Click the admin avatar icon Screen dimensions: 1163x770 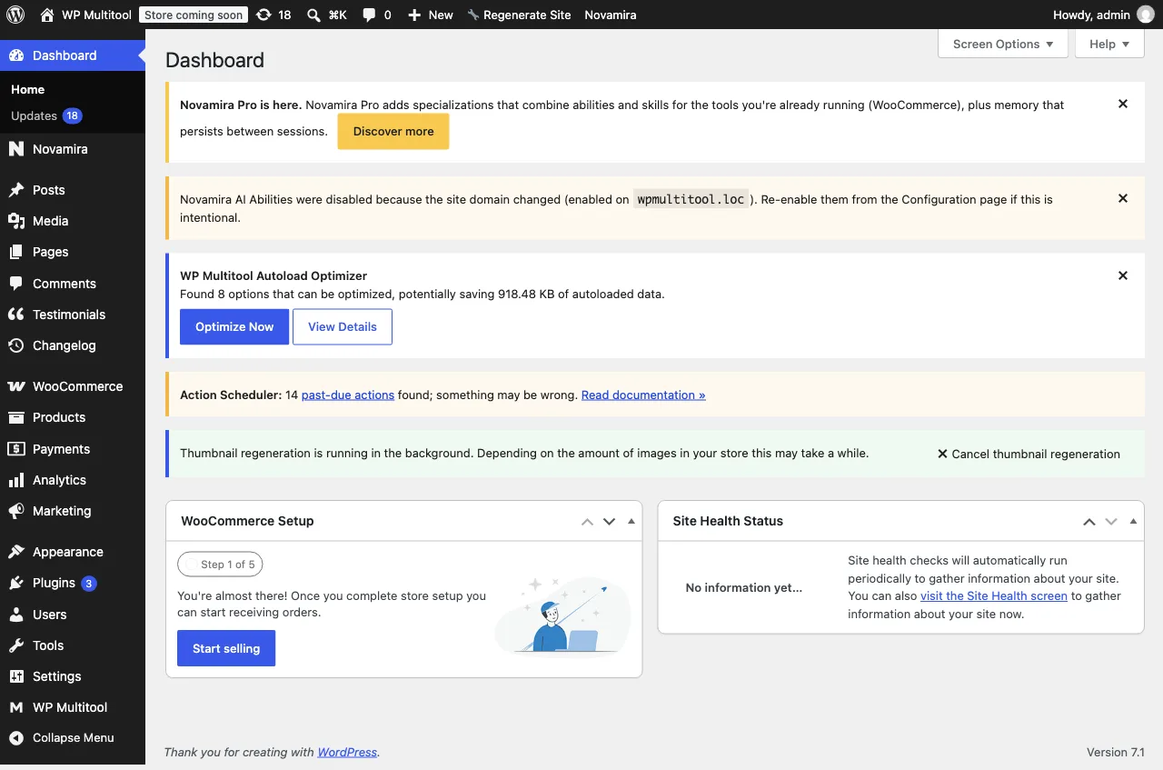pos(1145,15)
